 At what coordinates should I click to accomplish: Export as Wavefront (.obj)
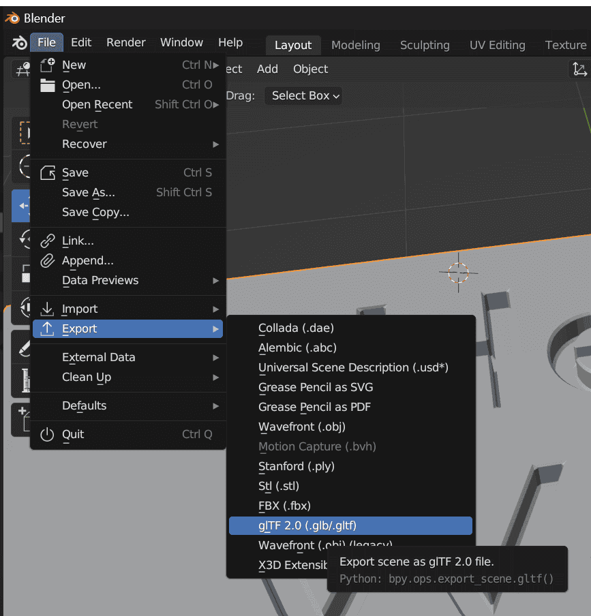coord(350,427)
